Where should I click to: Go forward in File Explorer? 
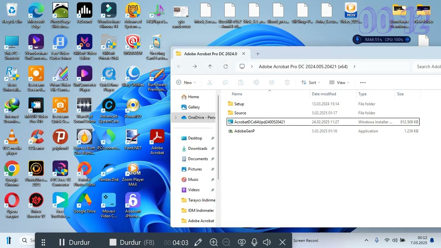(195, 66)
